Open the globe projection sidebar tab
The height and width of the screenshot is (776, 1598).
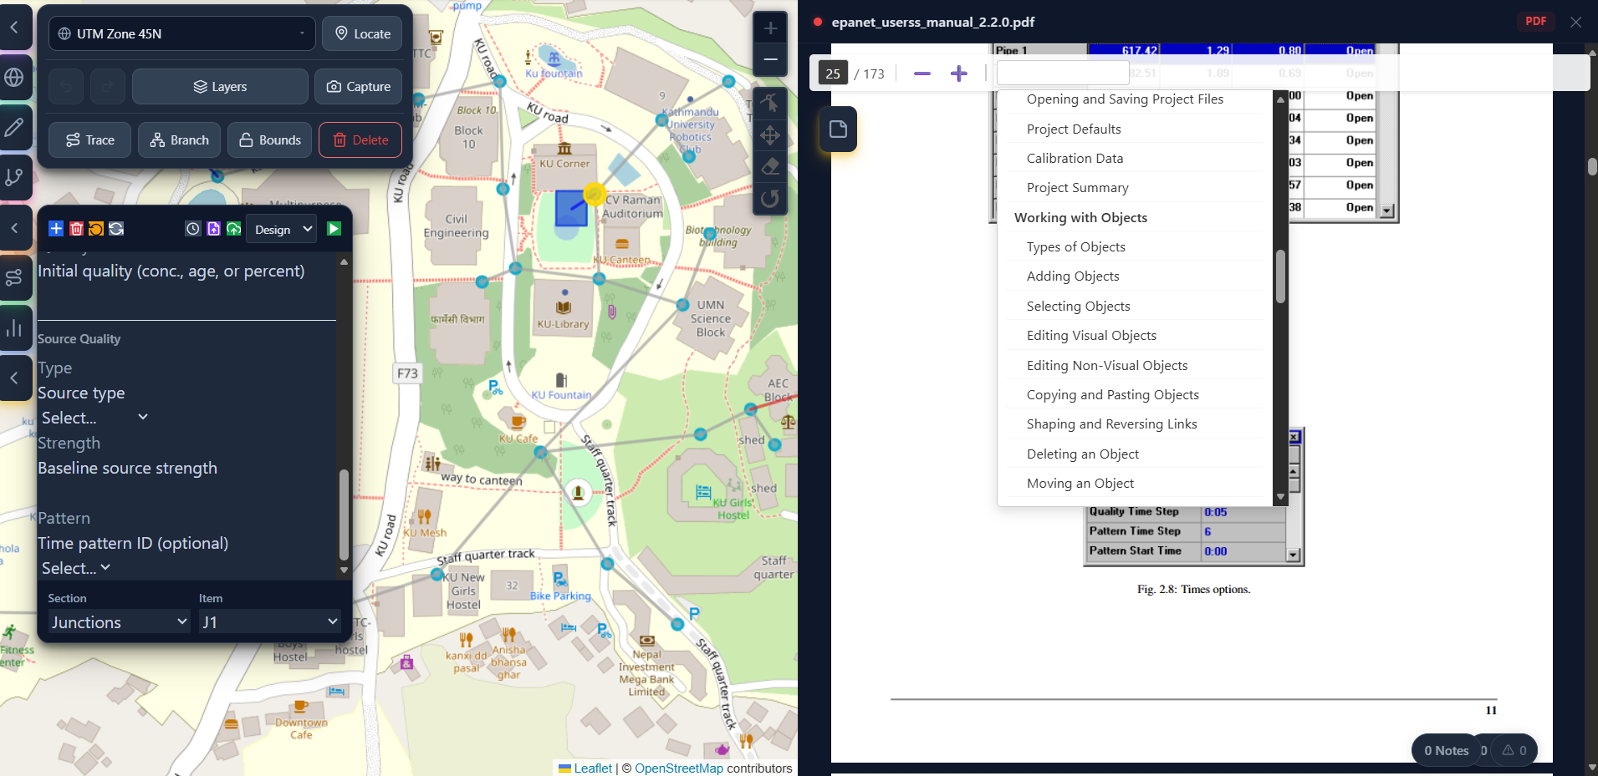14,78
